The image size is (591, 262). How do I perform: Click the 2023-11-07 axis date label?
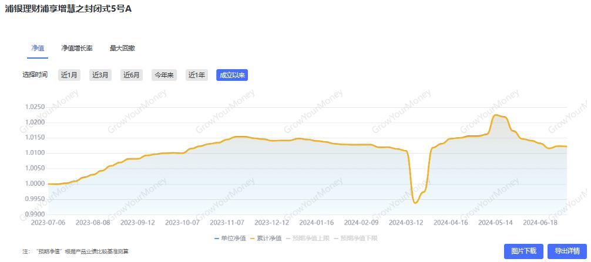click(x=227, y=223)
